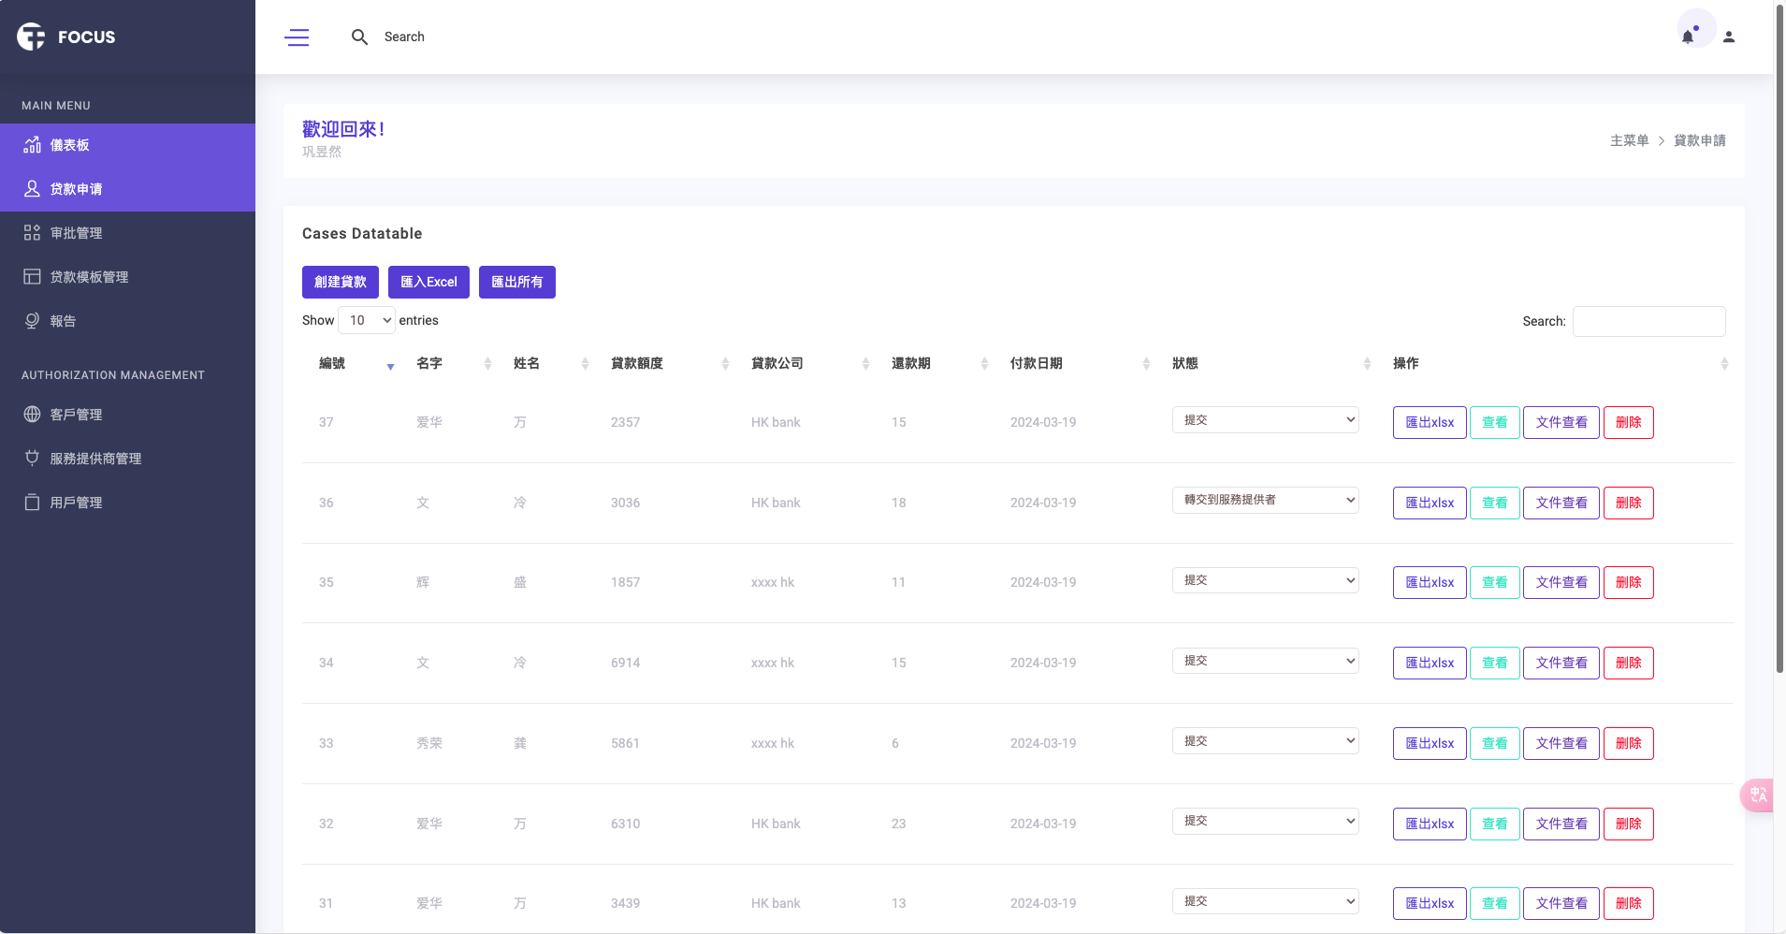Open the 儀表板 menu item
Screen dimensions: 1786x934
tap(127, 145)
